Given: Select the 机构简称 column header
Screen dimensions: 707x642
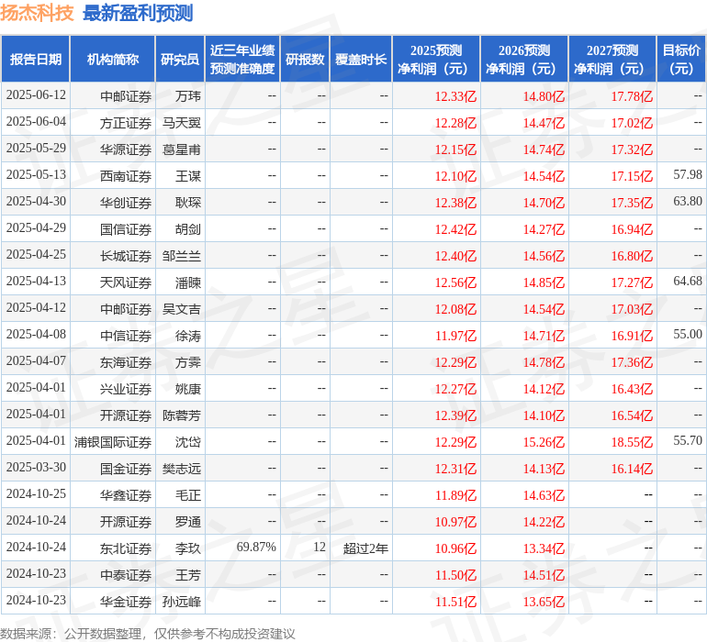Looking at the screenshot, I should coord(113,60).
